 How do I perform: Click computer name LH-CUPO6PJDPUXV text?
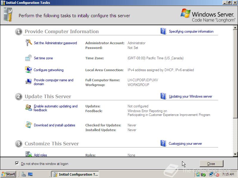click(x=143, y=80)
